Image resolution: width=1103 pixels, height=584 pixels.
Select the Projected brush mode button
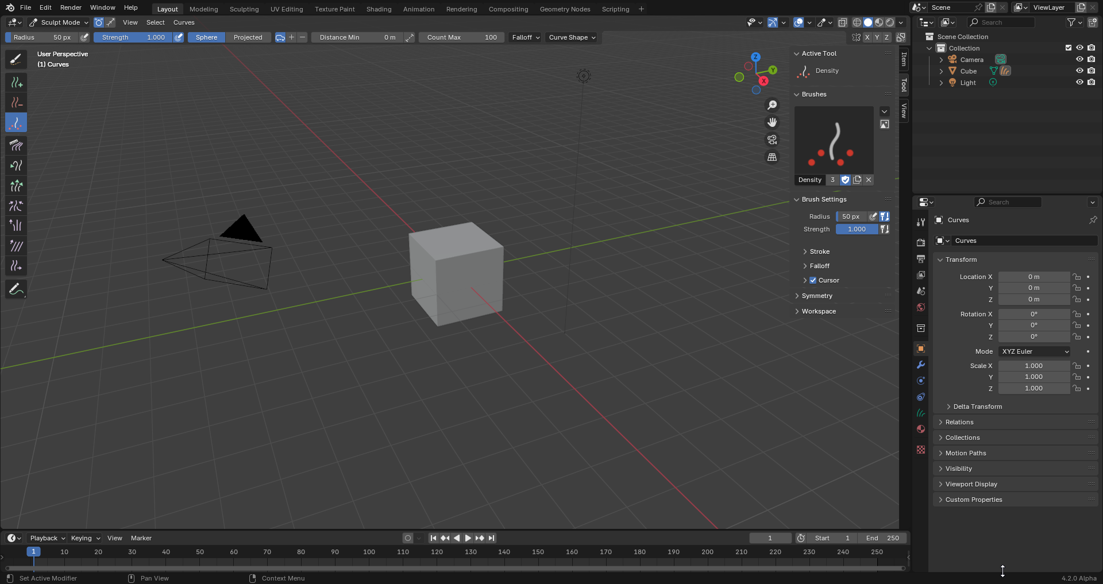coord(248,37)
